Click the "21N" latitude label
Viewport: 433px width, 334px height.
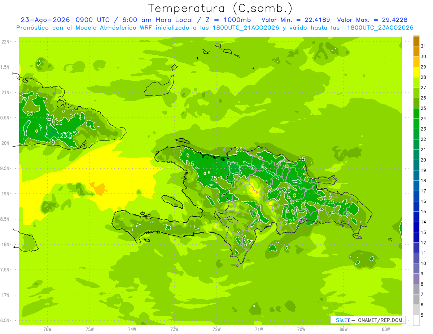[x=6, y=92]
